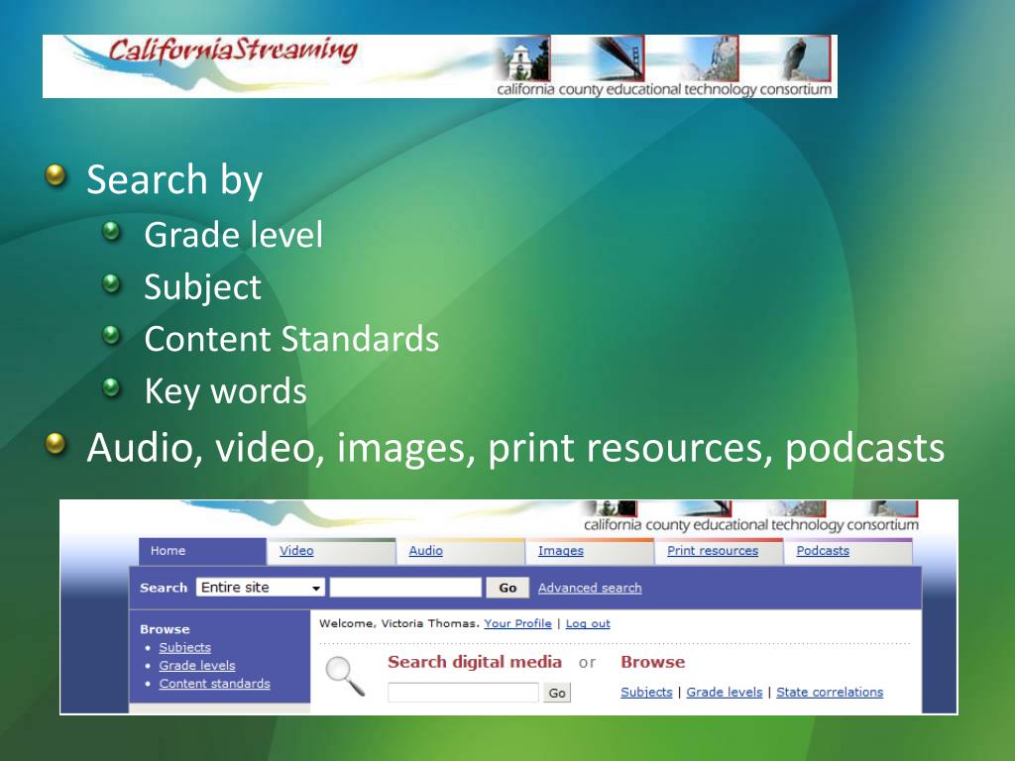Open Subjects under the Browse heading
This screenshot has width=1015, height=761.
(646, 692)
